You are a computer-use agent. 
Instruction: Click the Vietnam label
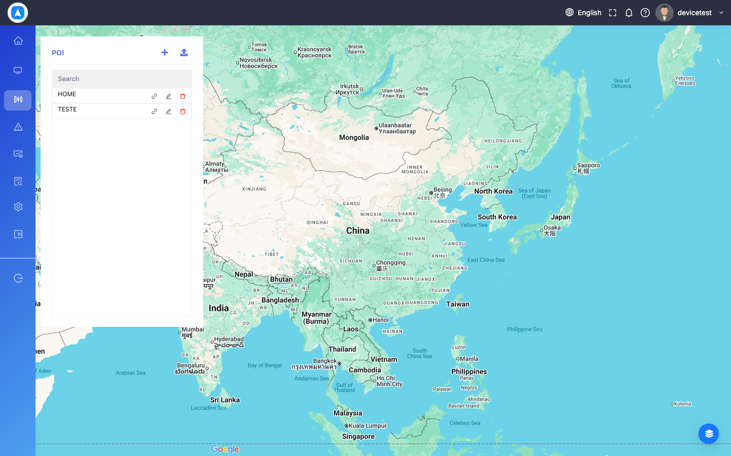384,359
